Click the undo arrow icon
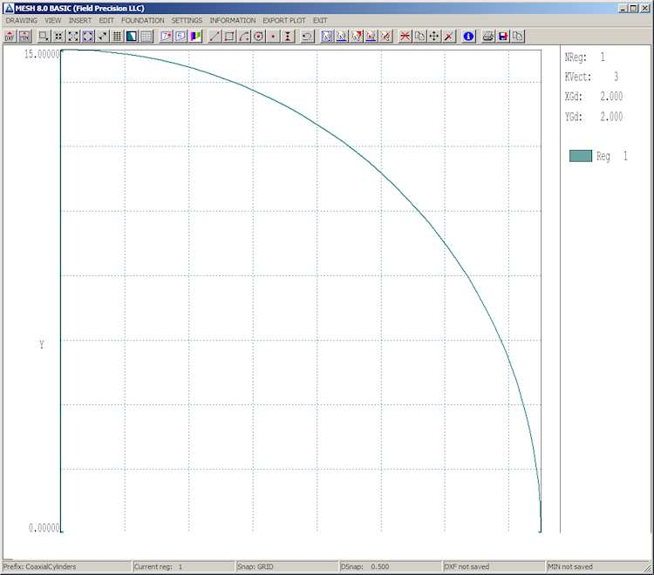The height and width of the screenshot is (575, 654). pos(307,37)
